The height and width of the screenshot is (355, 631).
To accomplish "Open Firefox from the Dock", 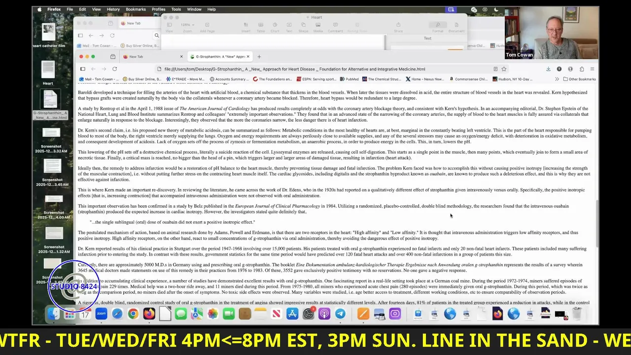I will [x=149, y=314].
